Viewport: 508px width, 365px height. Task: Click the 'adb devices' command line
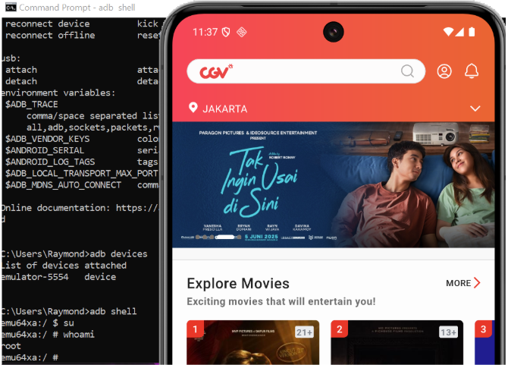click(74, 253)
